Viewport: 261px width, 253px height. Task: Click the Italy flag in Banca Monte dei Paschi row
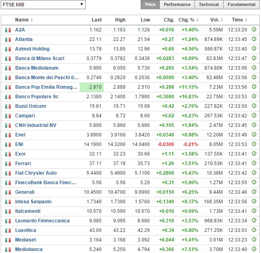pyautogui.click(x=8, y=78)
